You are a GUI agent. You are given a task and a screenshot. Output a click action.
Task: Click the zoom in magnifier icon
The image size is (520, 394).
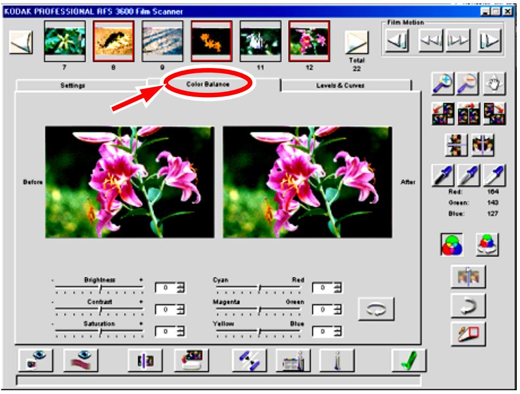[x=442, y=84]
